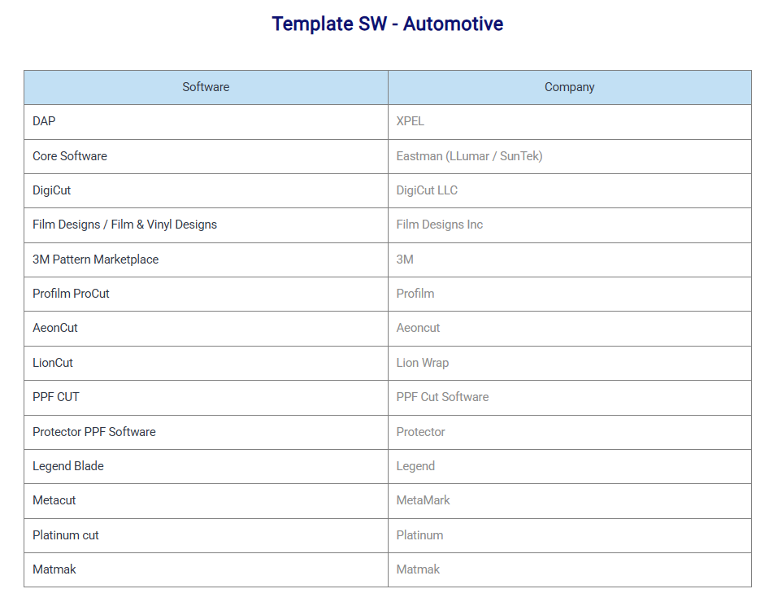Click the Matmak company link
Viewport: 769px width, 602px height.
[418, 569]
